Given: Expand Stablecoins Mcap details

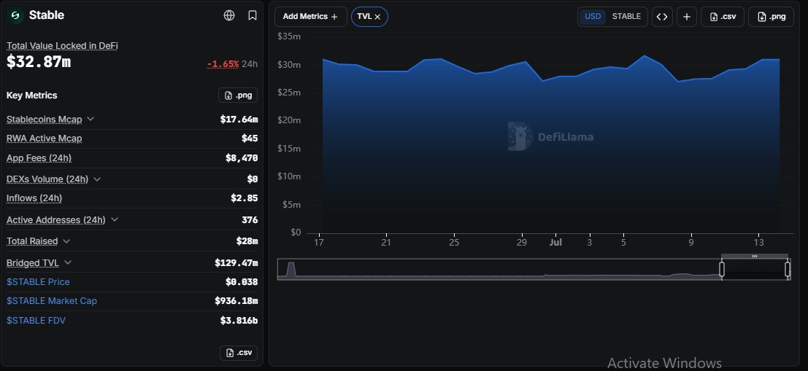Looking at the screenshot, I should tap(91, 119).
